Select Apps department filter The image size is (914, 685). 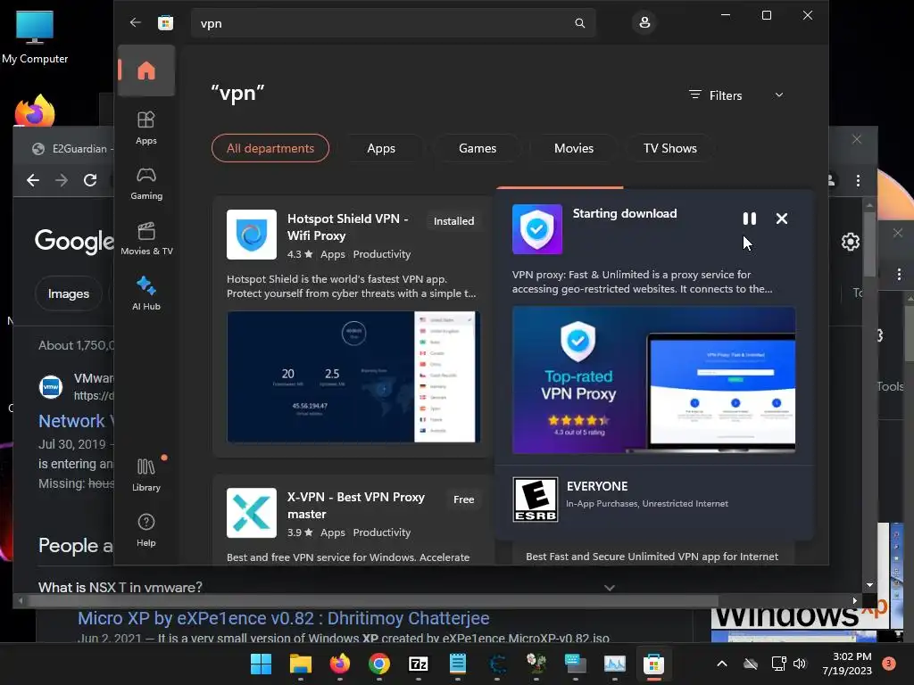380,148
